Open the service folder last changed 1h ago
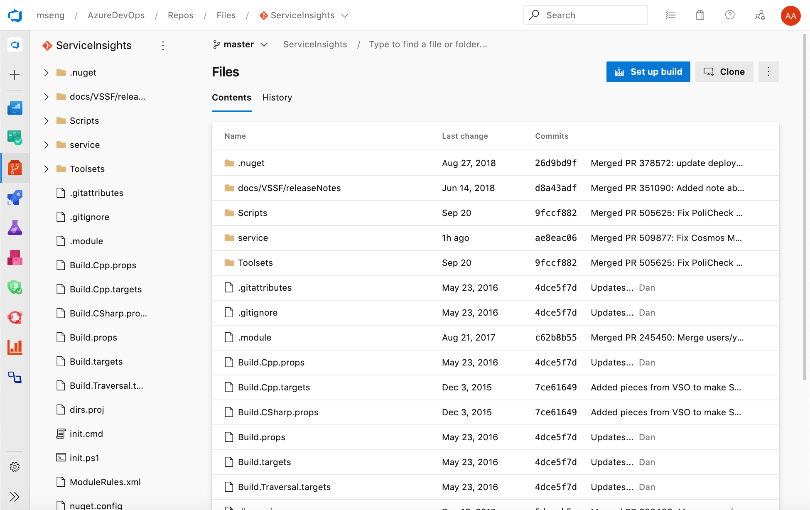810x510 pixels. [x=253, y=238]
